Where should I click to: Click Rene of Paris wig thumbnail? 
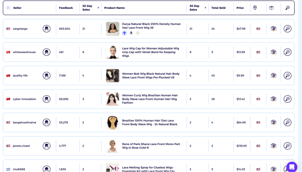click(x=113, y=146)
